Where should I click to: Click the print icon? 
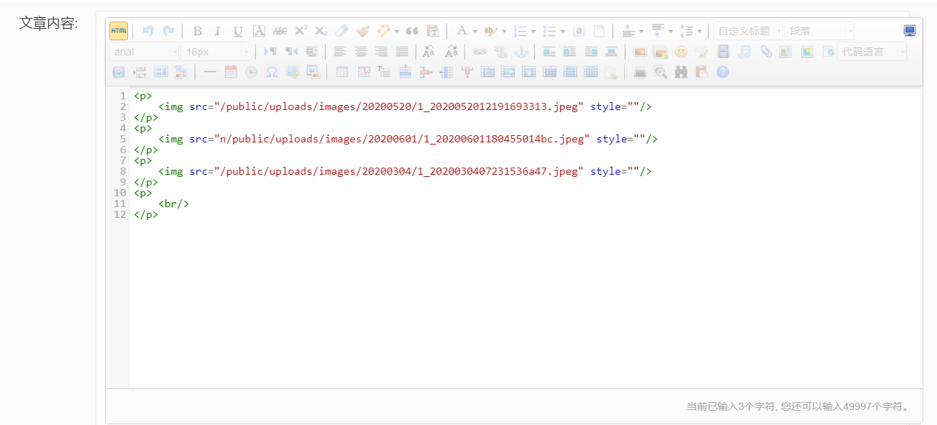click(x=640, y=72)
